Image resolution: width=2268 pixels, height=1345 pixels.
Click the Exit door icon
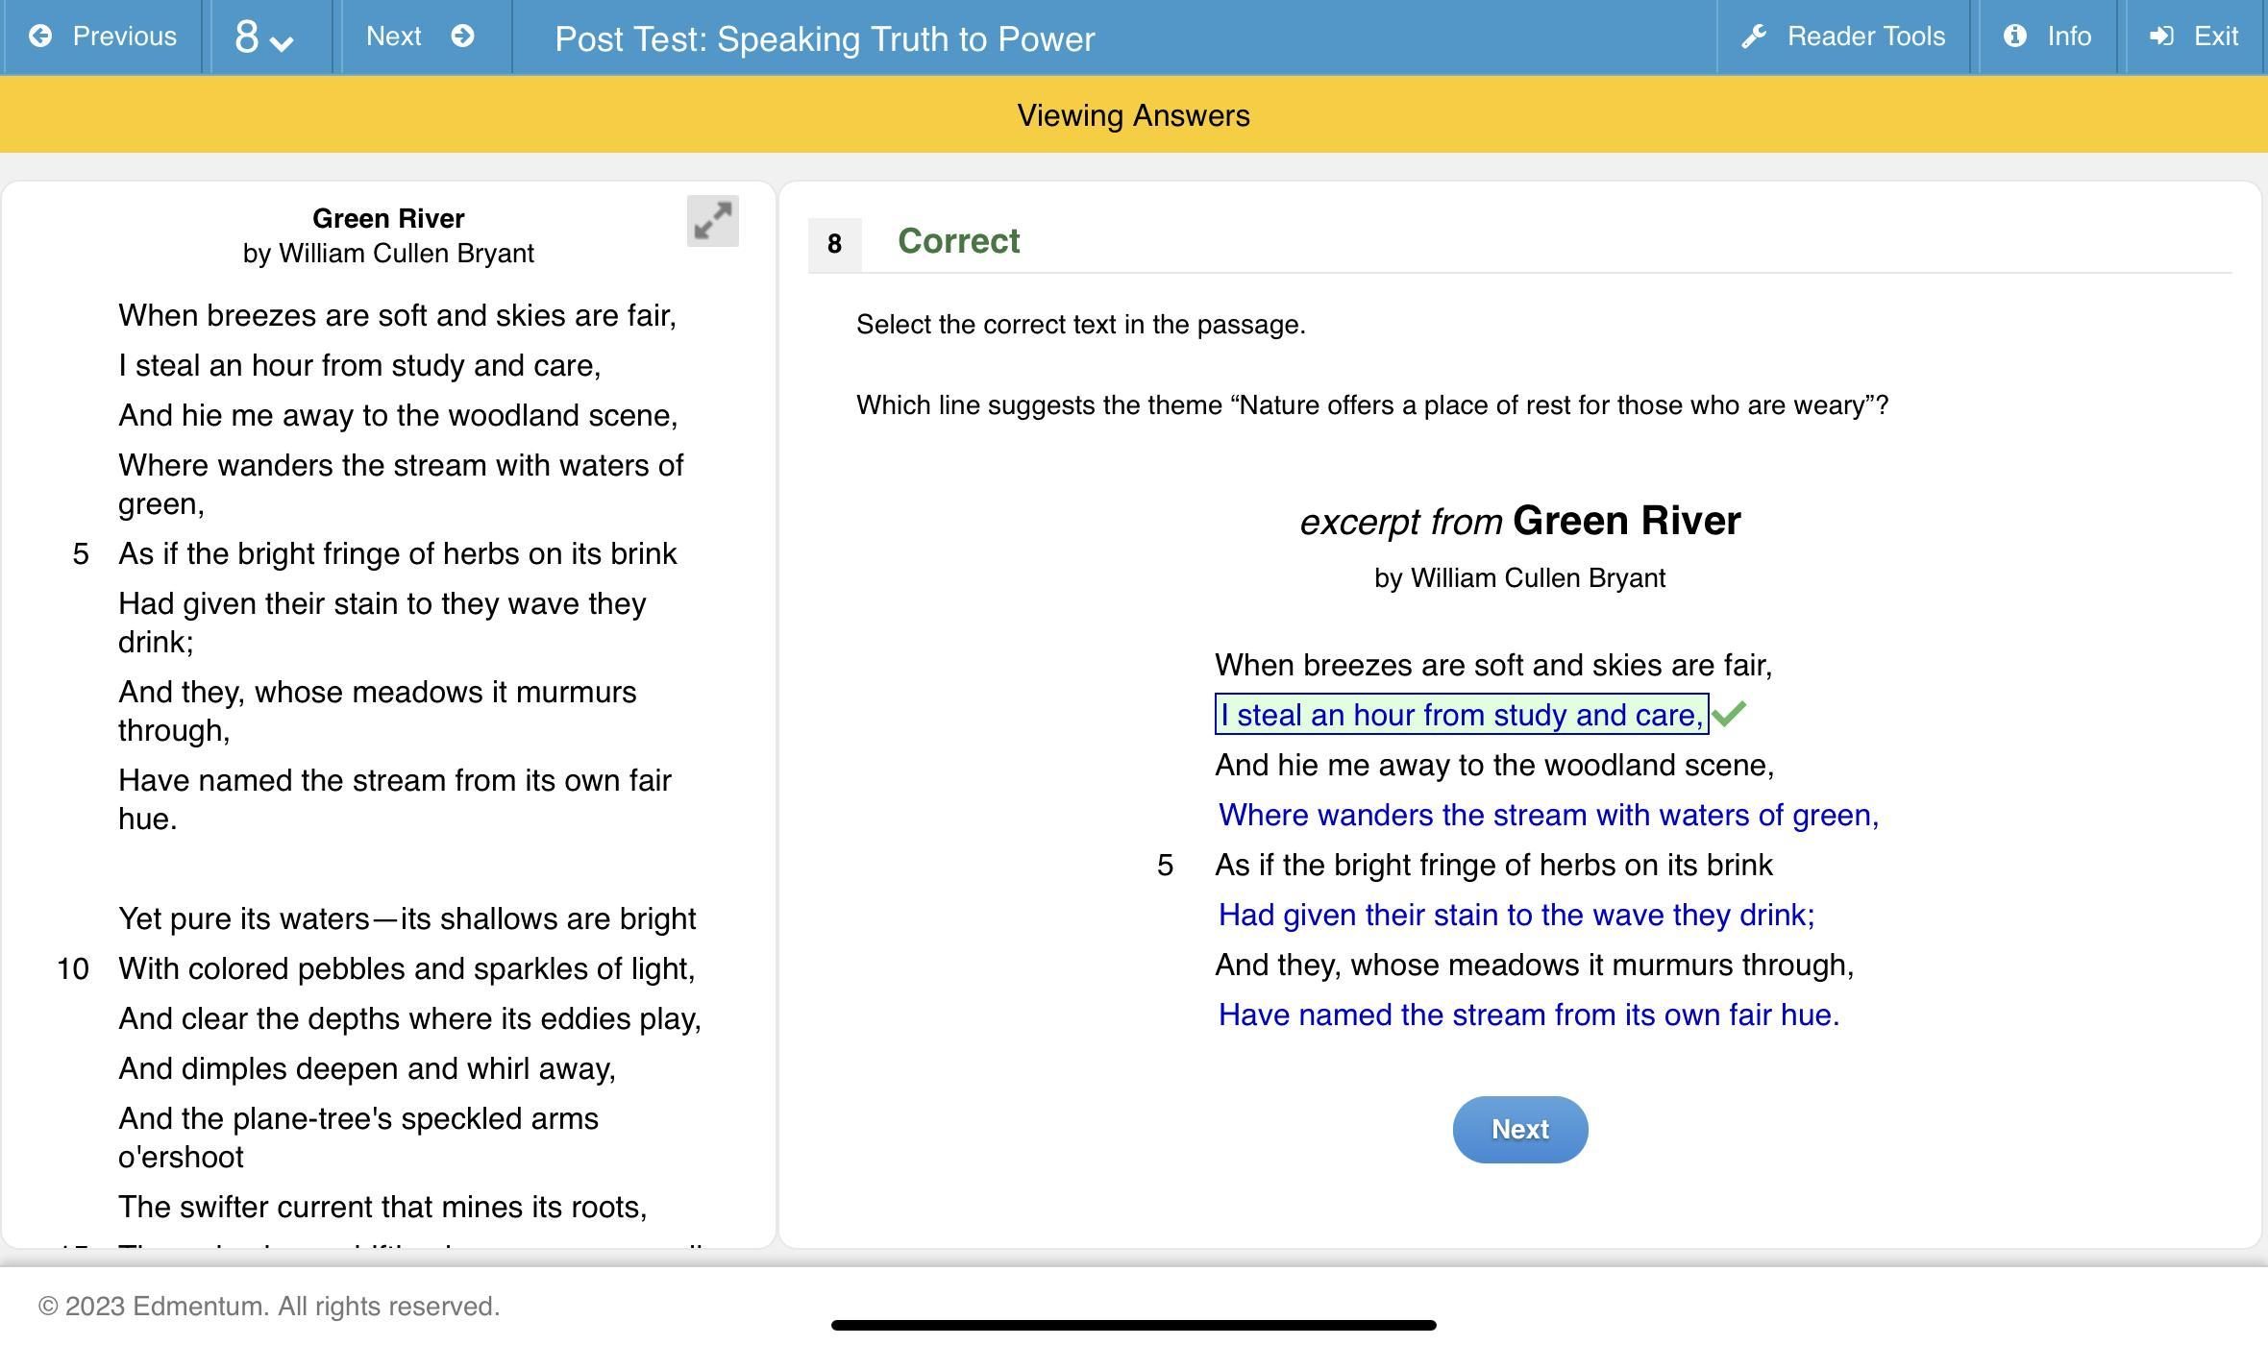(x=2161, y=37)
